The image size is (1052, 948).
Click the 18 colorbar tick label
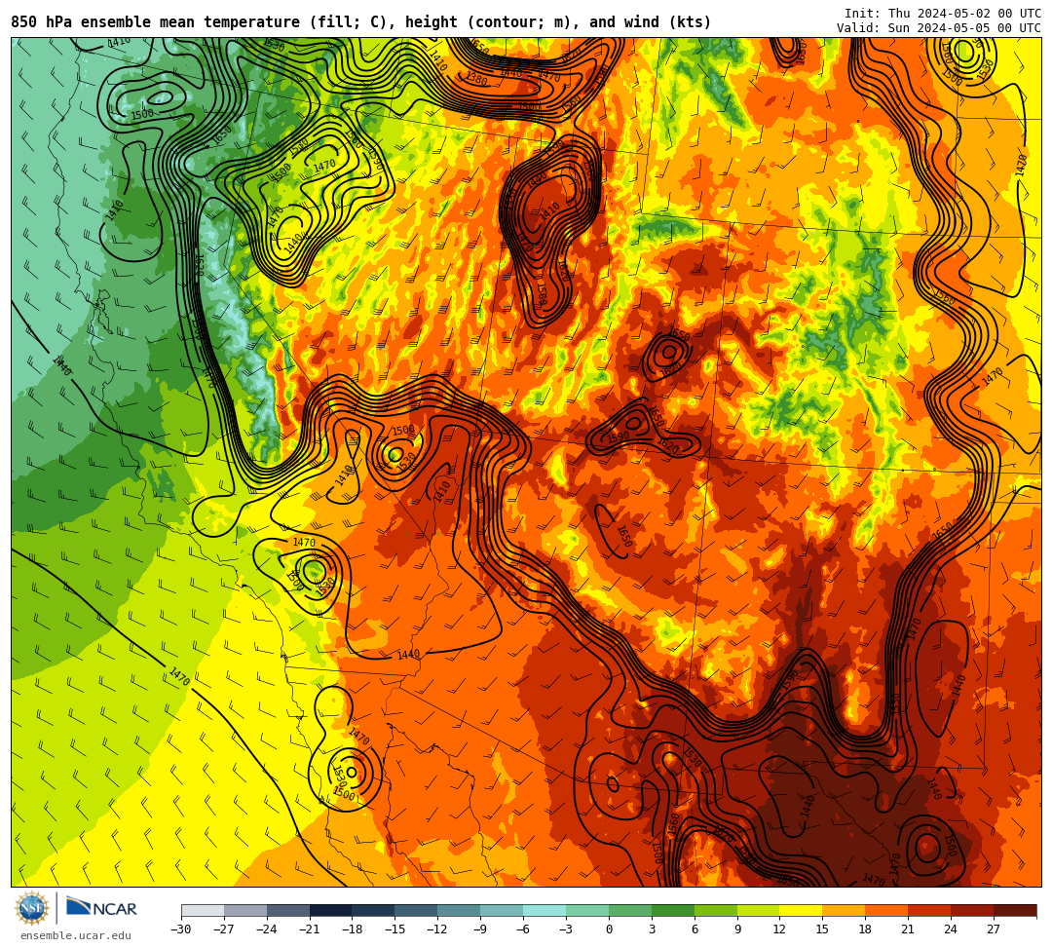pyautogui.click(x=866, y=929)
